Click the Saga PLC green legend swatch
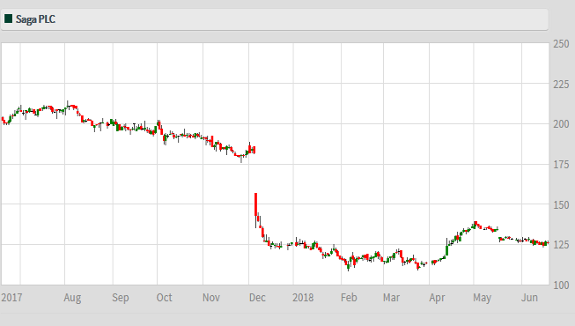This screenshot has width=575, height=326. point(9,19)
